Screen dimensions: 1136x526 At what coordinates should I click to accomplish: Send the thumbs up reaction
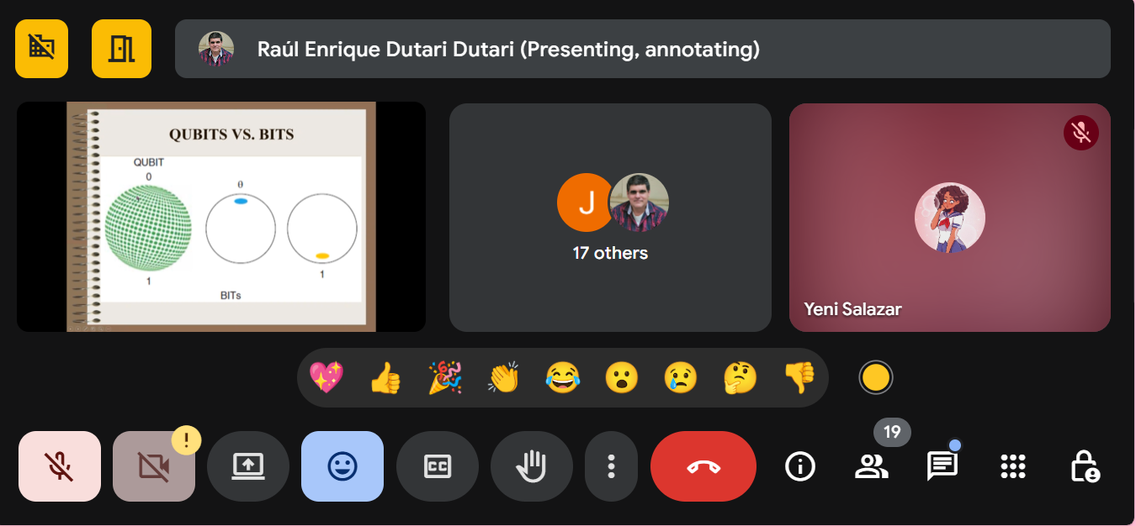(x=385, y=378)
